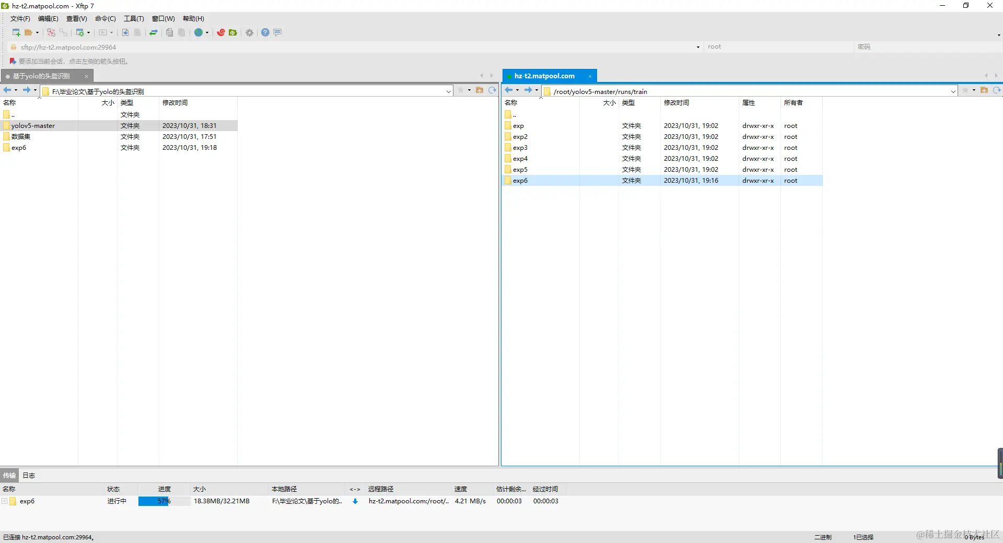
Task: Sort local files by 名称 column
Action: coord(39,103)
